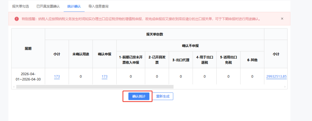
Task: Dismiss the 特别提醒 alert with its X
Action: click(282, 19)
